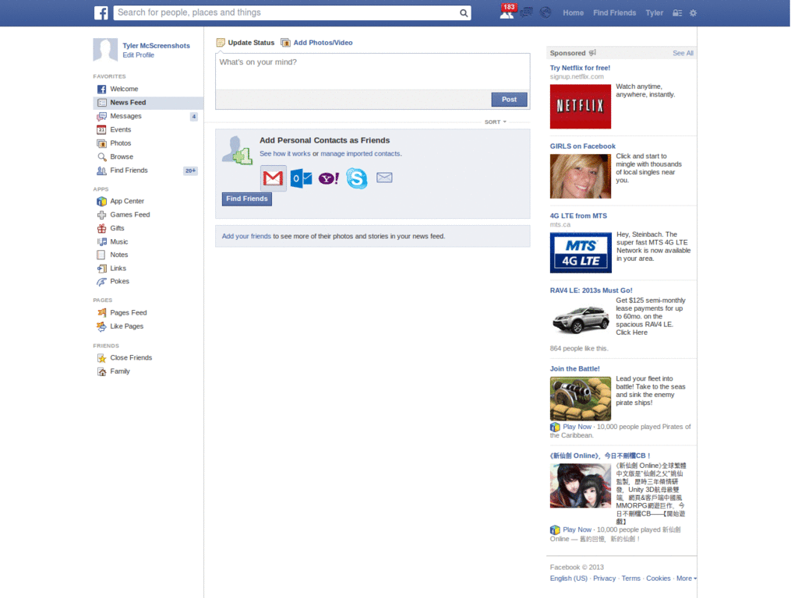Open the account settings gear icon

click(693, 13)
